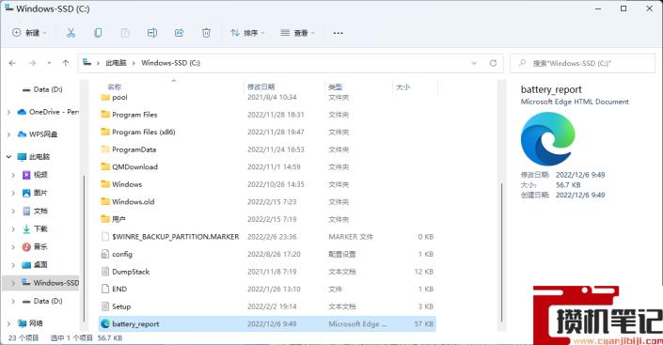Expand the Documents tree node
The image size is (663, 345).
click(x=13, y=211)
